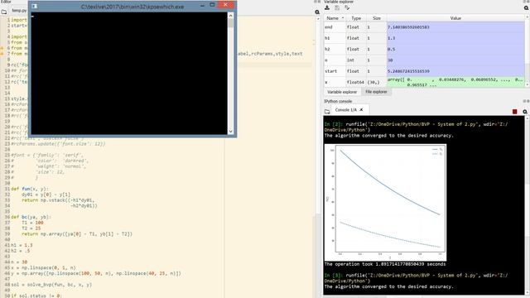530x298 pixels.
Task: Click the refresh icon in Variable explorer toolbar
Action: coord(347,7)
